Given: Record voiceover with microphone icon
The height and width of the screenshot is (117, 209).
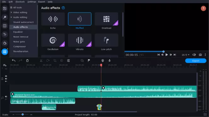Looking at the screenshot, I should click(110, 61).
